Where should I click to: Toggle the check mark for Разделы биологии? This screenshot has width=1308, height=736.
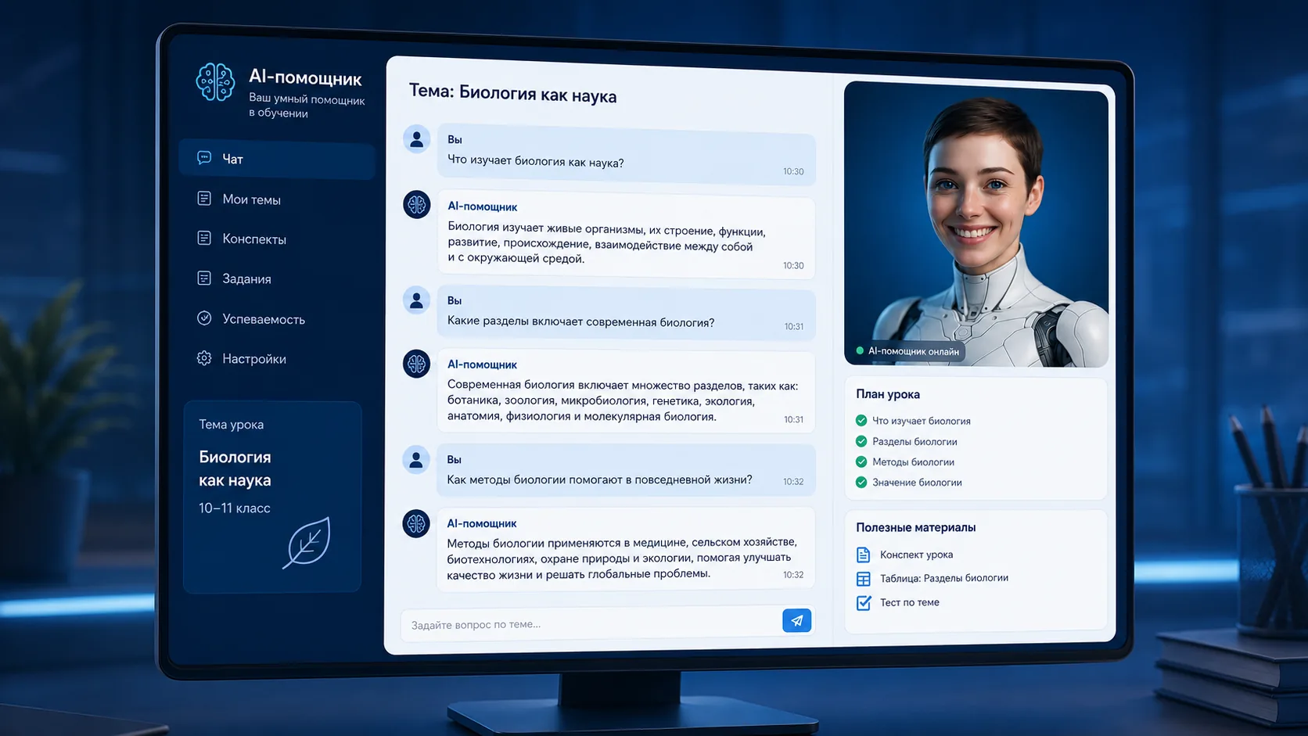(x=861, y=441)
